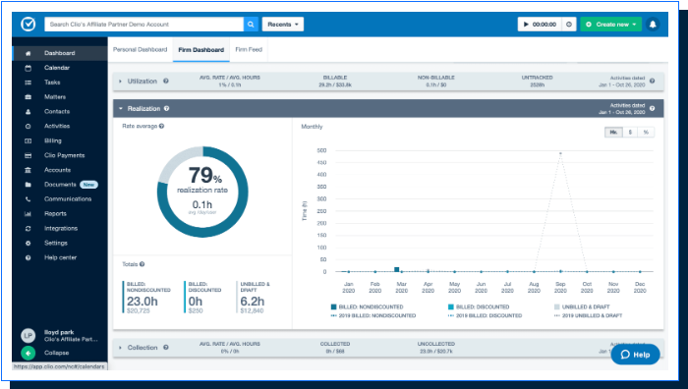Click the Activities clock icon
The image size is (688, 389).
click(x=29, y=127)
